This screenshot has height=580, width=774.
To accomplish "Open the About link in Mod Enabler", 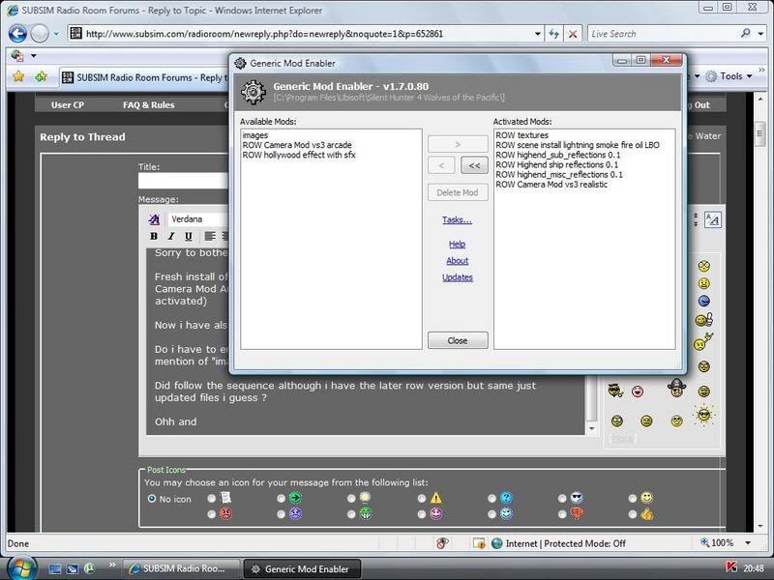I will click(457, 261).
